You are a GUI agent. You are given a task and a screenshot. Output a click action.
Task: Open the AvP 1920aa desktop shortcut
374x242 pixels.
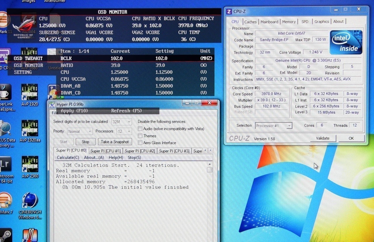pyautogui.click(x=30, y=131)
